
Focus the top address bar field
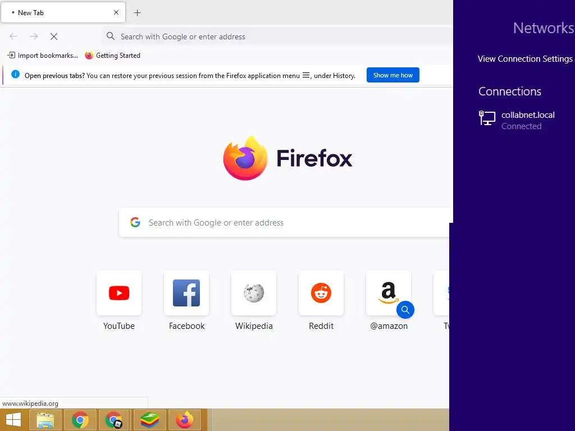point(277,36)
